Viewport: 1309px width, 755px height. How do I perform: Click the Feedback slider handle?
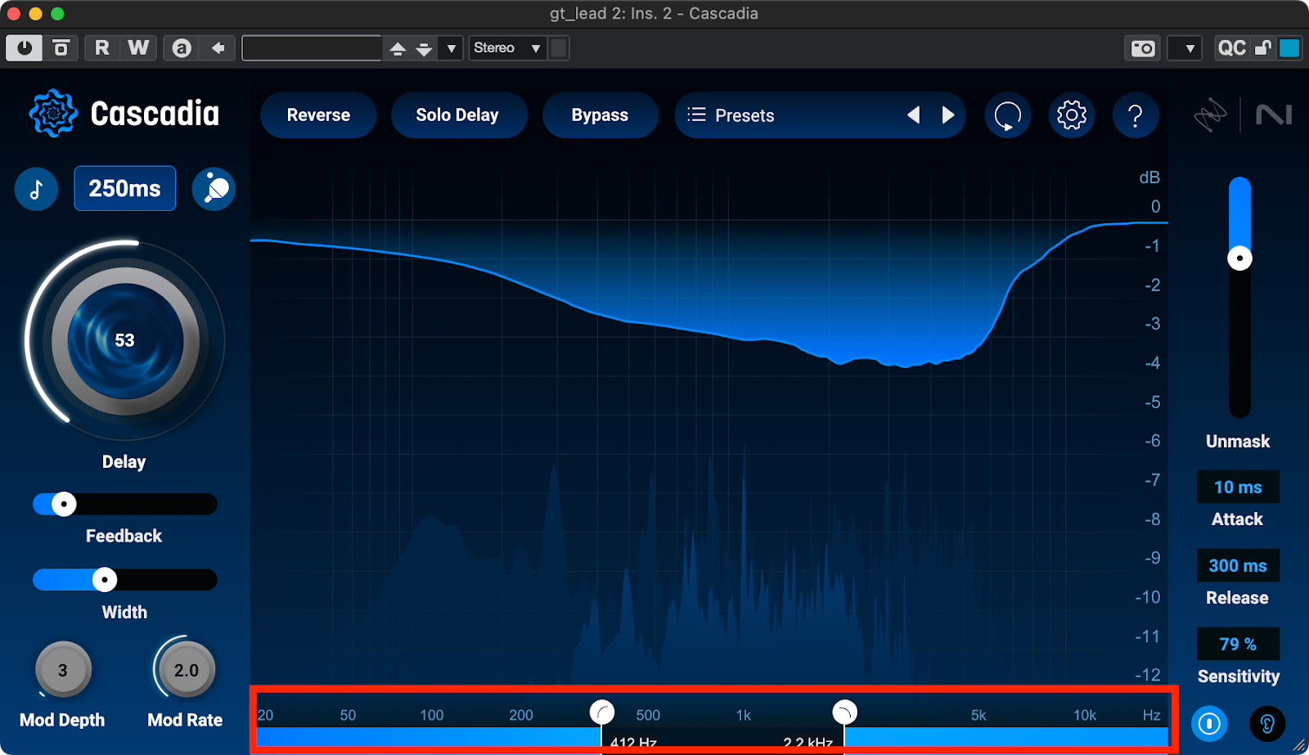[64, 504]
